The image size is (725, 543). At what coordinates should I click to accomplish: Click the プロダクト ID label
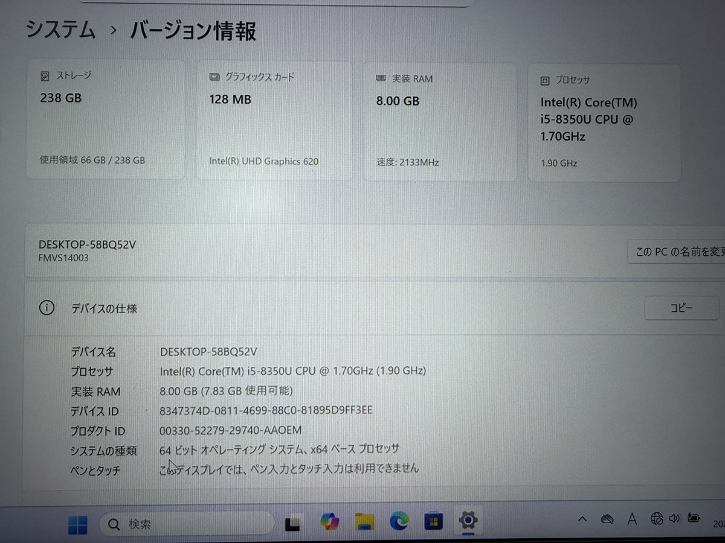tap(97, 431)
